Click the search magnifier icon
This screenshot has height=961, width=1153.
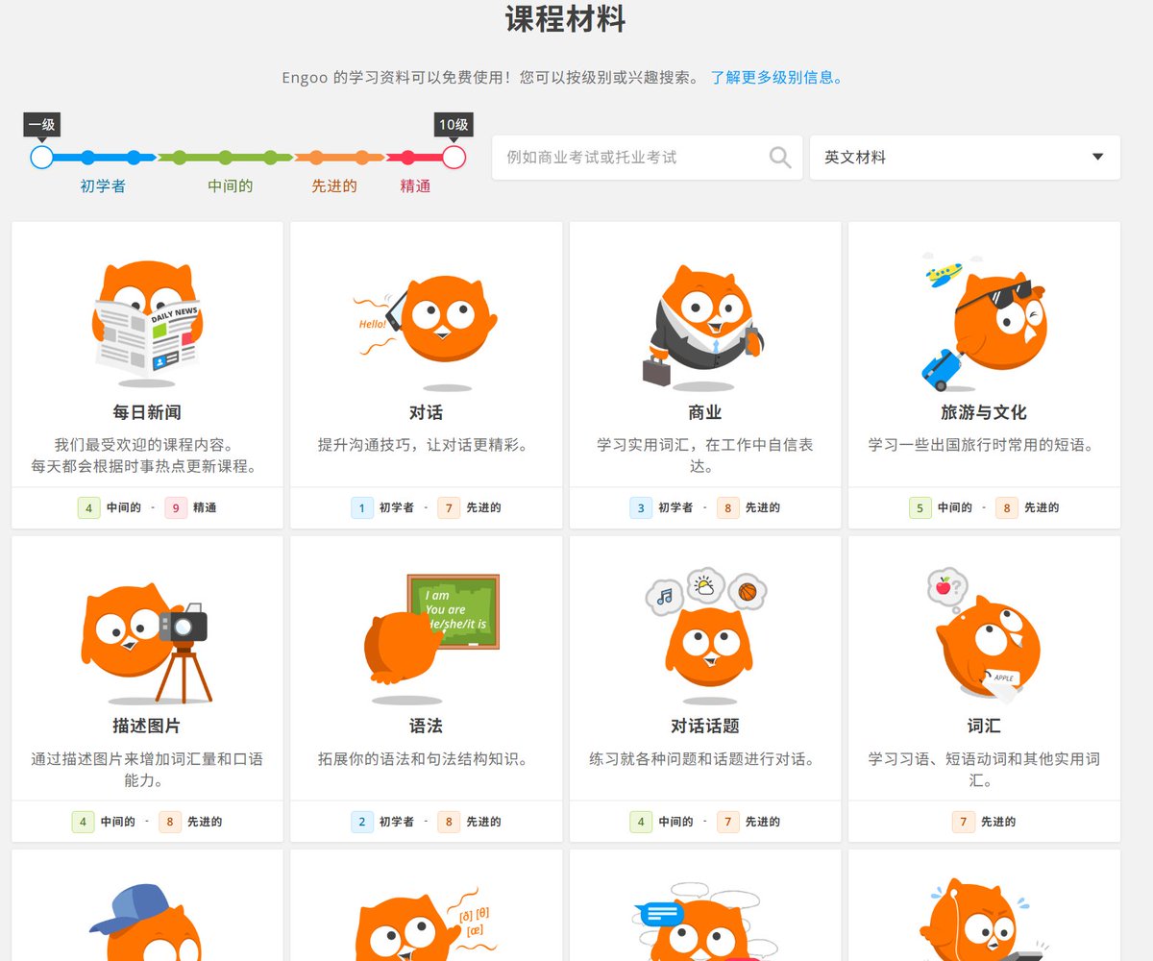click(x=780, y=157)
